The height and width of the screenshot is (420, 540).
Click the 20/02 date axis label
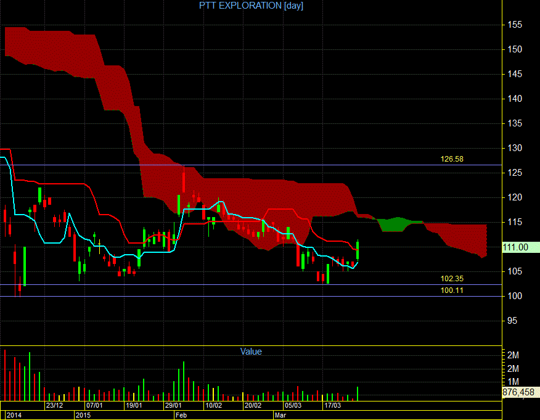point(253,406)
